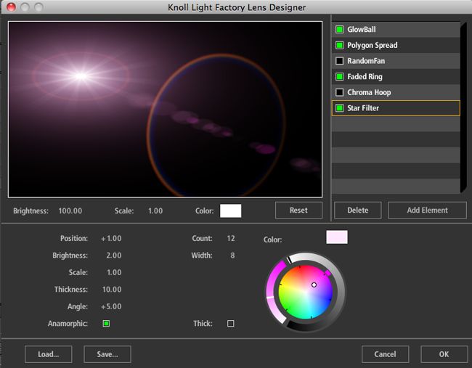Open the global white Color swatch

pyautogui.click(x=231, y=210)
